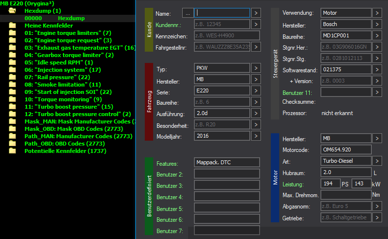The width and height of the screenshot is (388, 239).
Task: Select root node MB E220 project
Action: click(27, 3)
